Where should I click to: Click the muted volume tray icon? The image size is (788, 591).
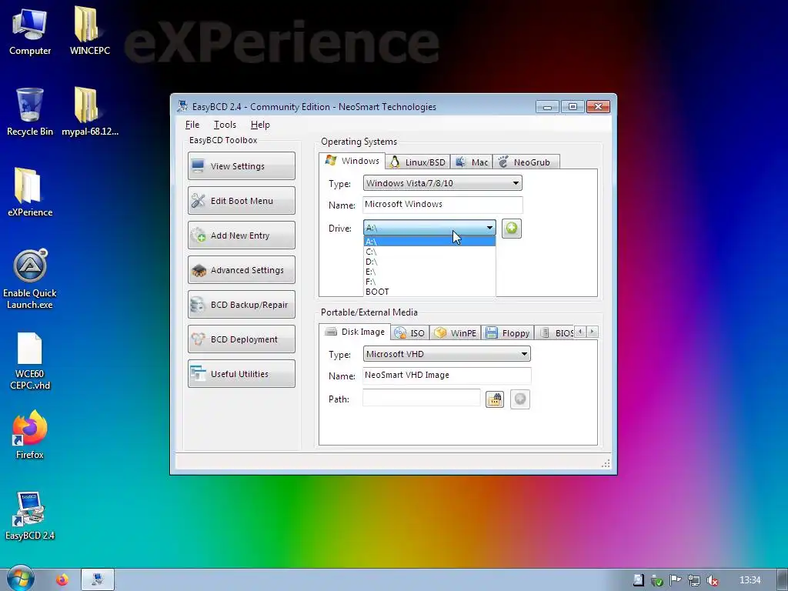(712, 580)
